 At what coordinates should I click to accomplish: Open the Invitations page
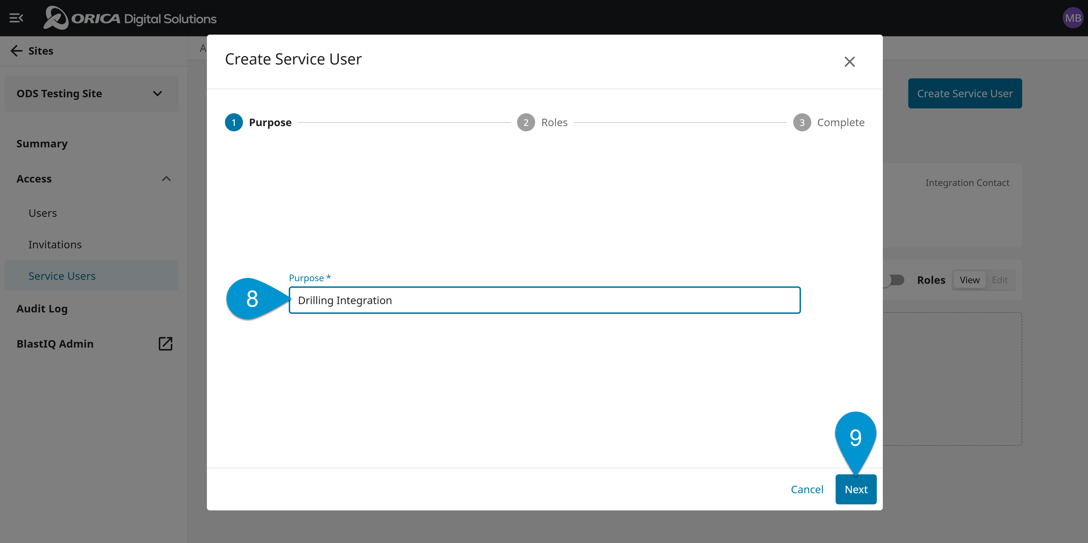click(55, 245)
